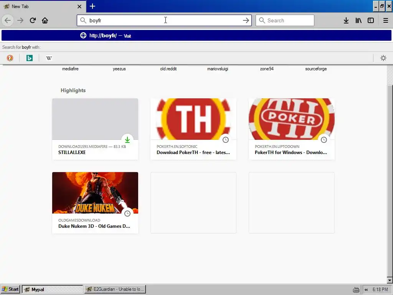This screenshot has height=295, width=393.
Task: Click the address bar containing boyfr
Action: coord(164,20)
